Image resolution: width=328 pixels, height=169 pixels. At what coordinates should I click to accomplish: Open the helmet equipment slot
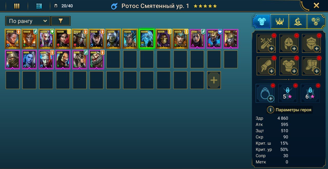tap(289, 43)
